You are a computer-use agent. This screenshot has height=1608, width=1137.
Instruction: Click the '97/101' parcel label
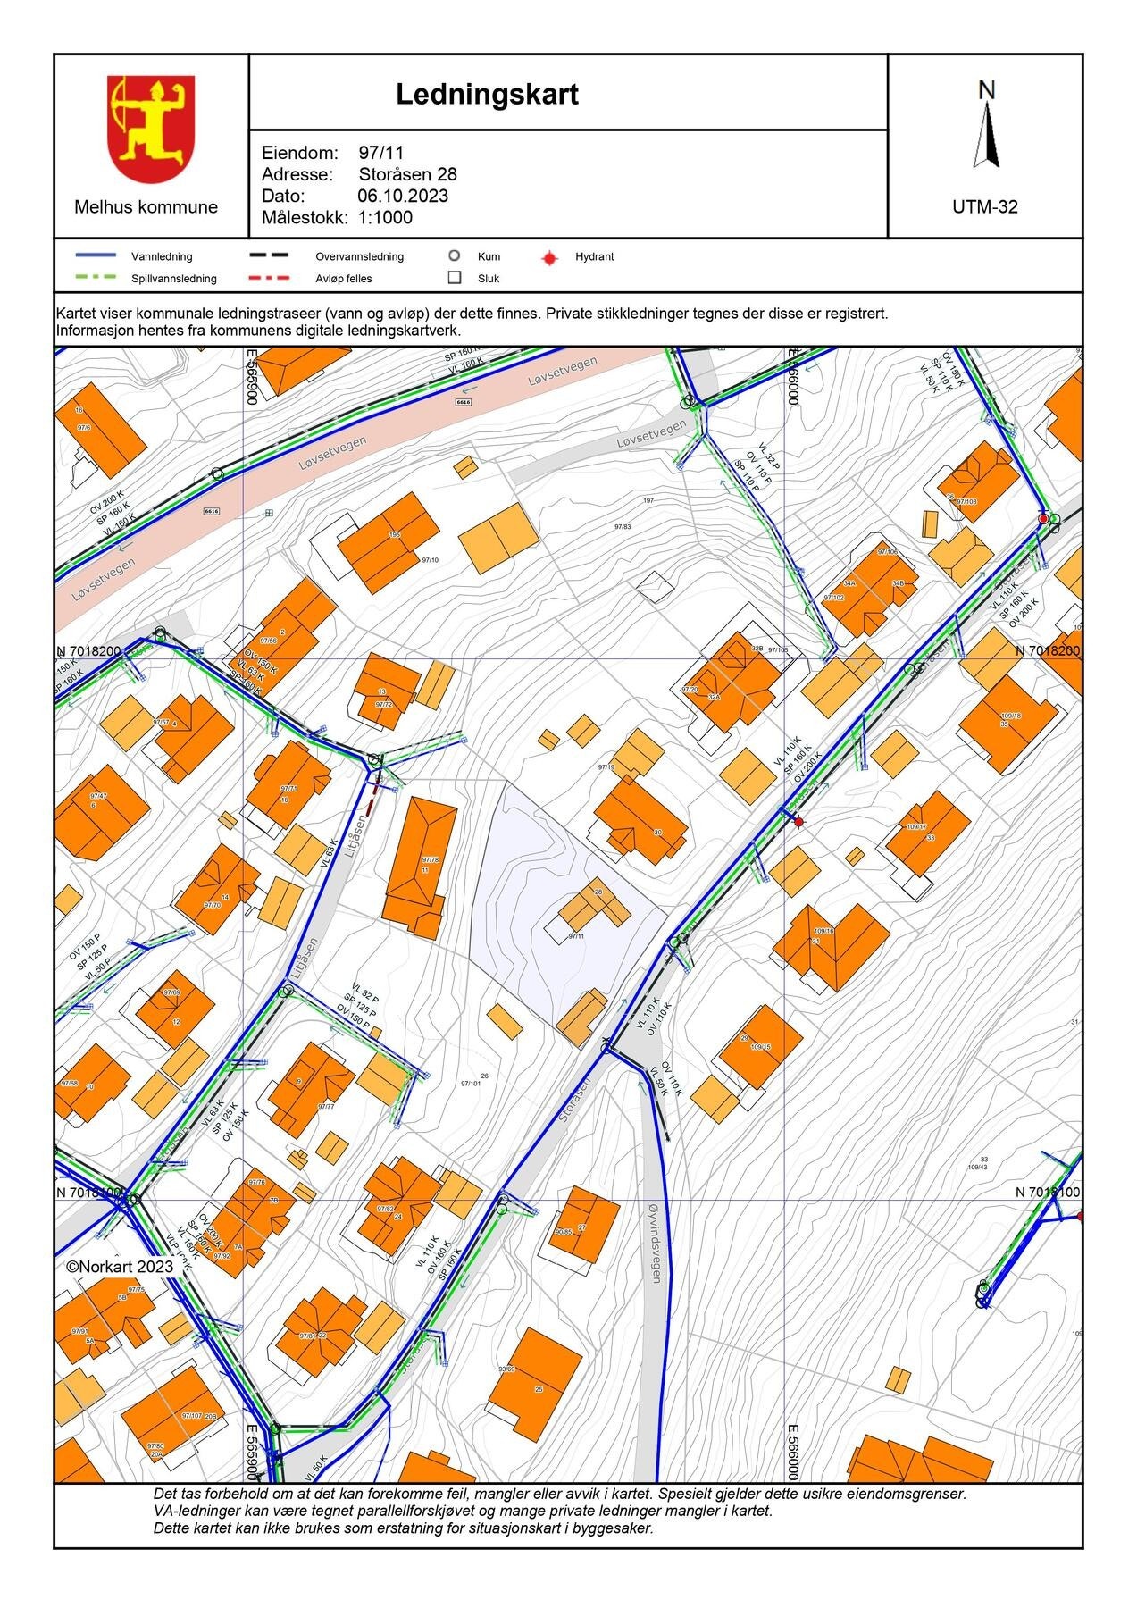pos(471,1084)
